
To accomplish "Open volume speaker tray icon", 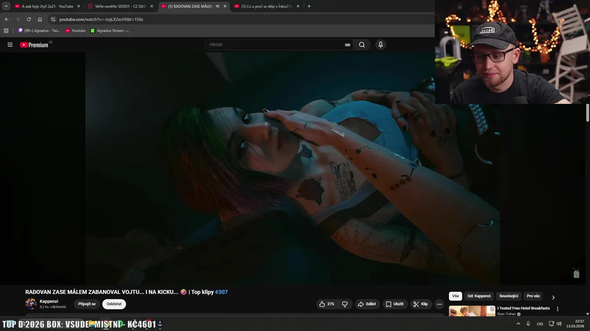I will tap(559, 324).
